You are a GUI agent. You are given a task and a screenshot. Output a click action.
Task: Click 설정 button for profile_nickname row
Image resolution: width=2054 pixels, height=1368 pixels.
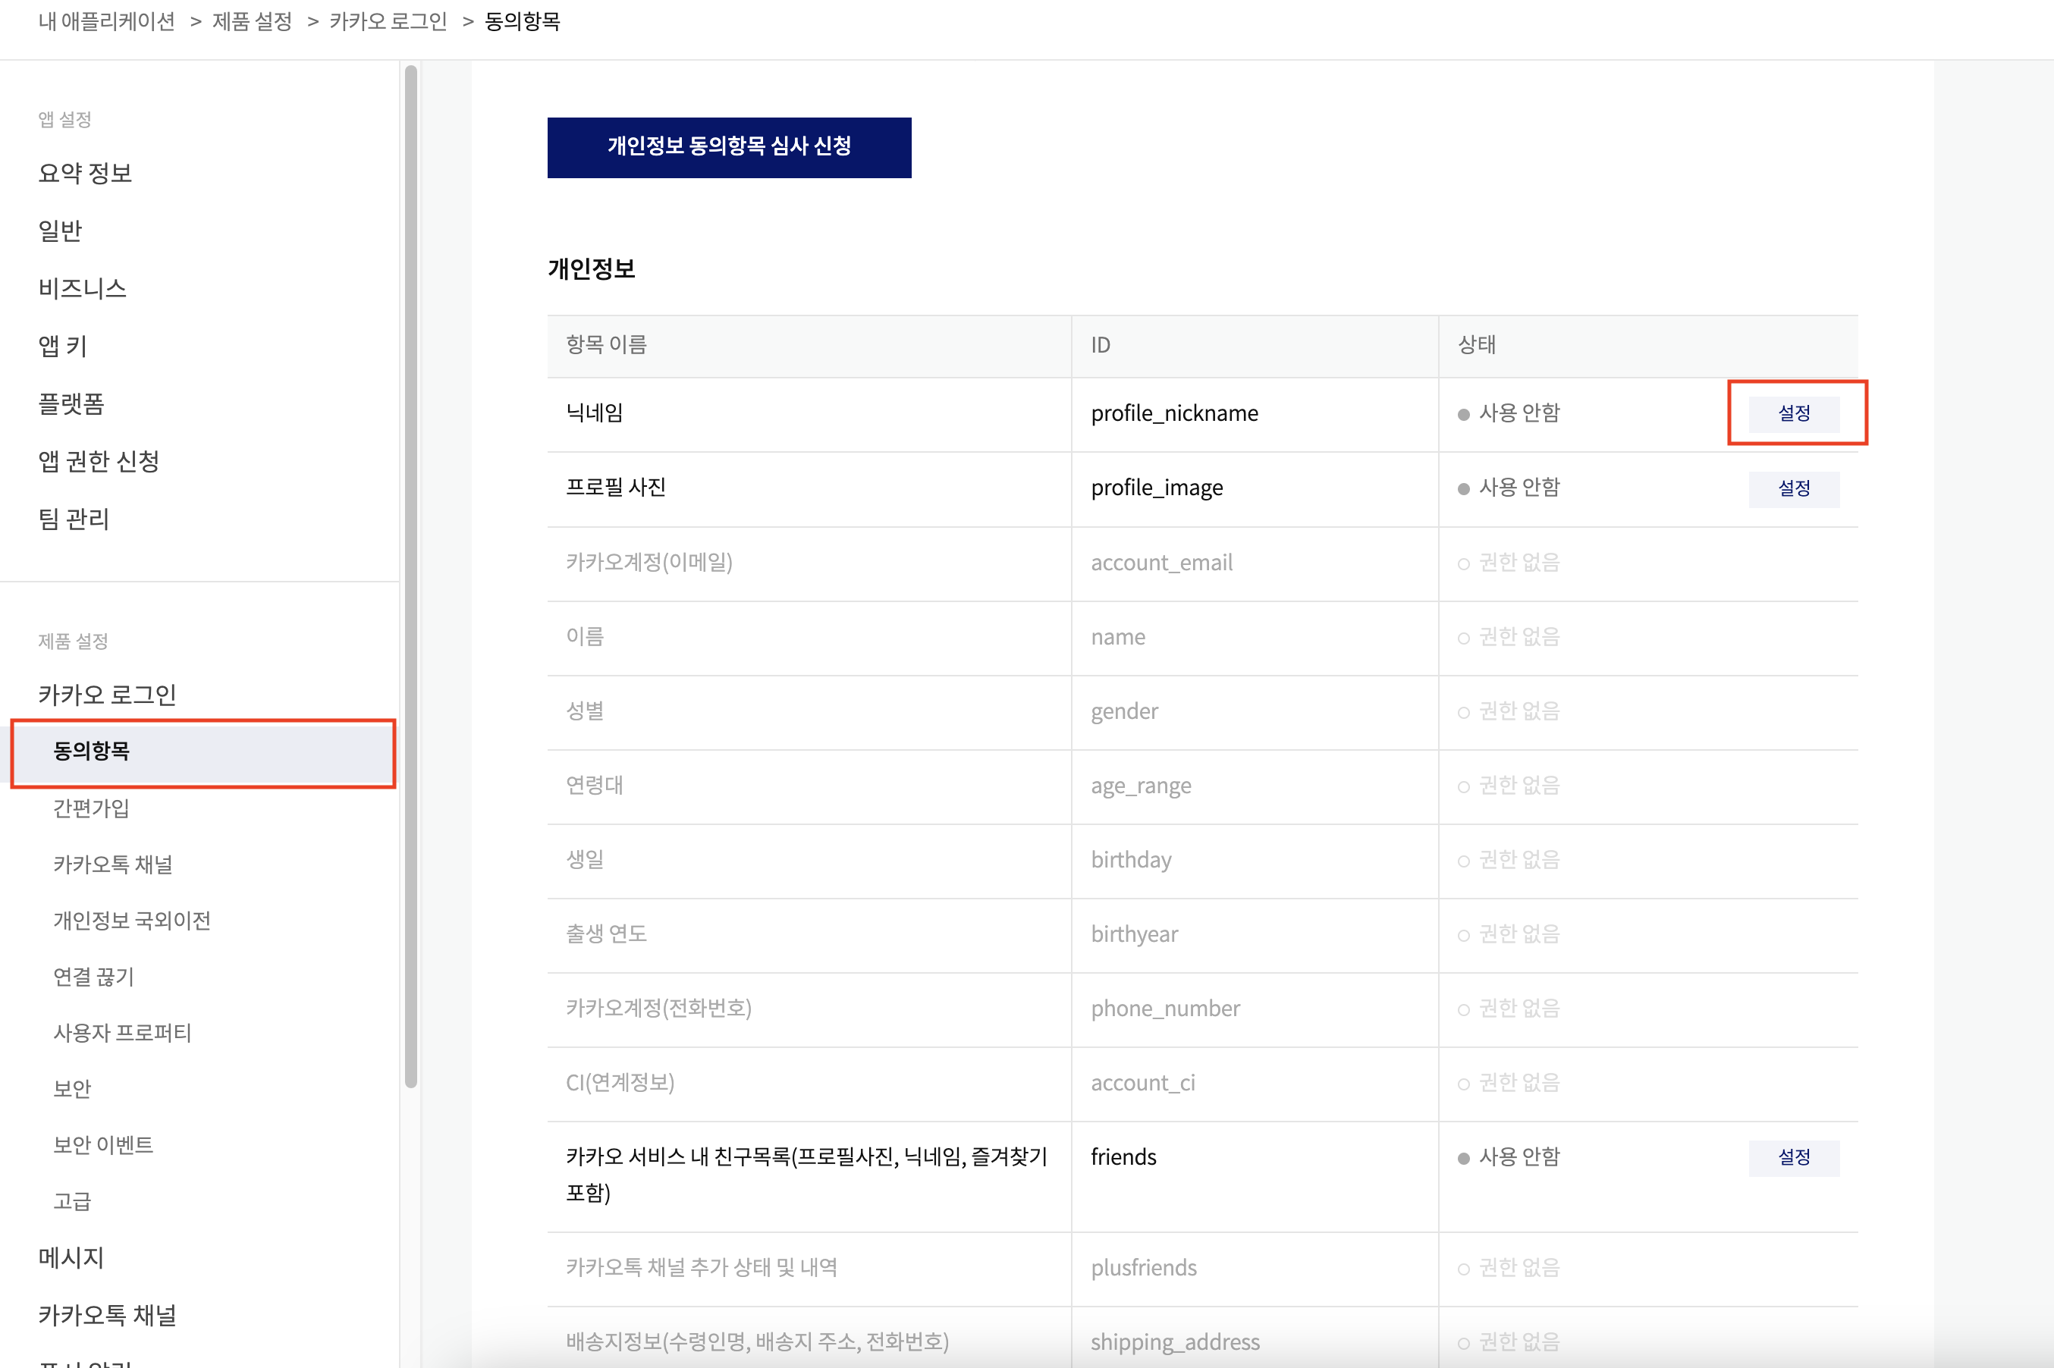pyautogui.click(x=1793, y=413)
